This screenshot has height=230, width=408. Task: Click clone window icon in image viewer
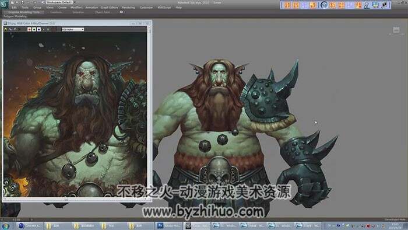pyautogui.click(x=15, y=29)
